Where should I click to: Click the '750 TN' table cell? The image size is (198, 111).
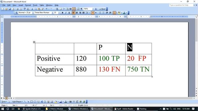coord(139,71)
